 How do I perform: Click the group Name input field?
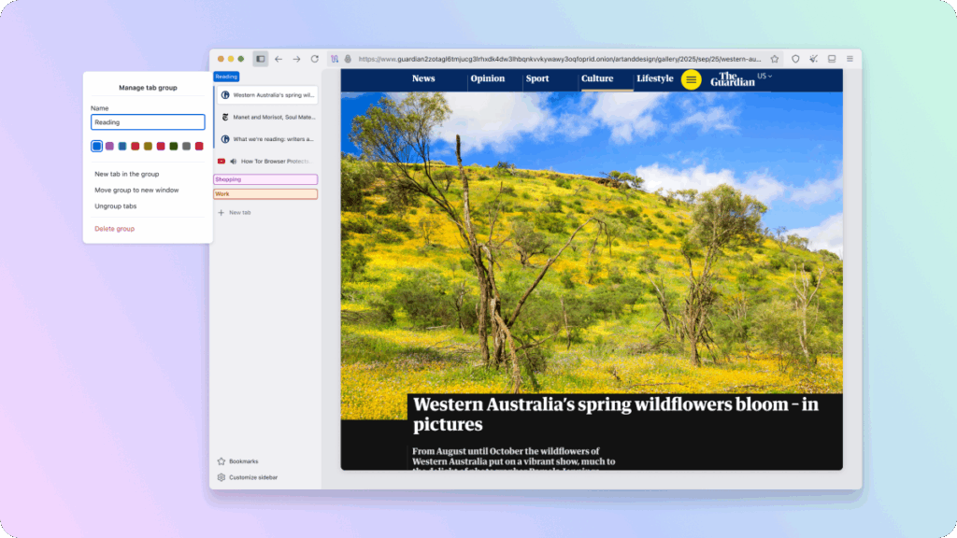pos(148,121)
